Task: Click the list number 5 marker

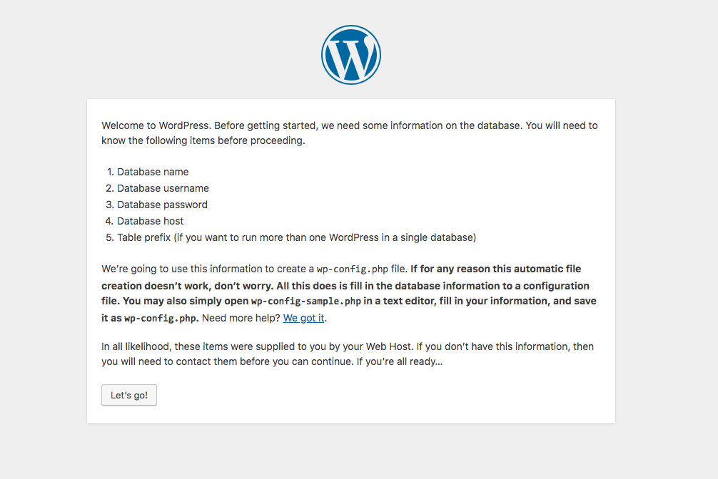Action: tap(109, 238)
